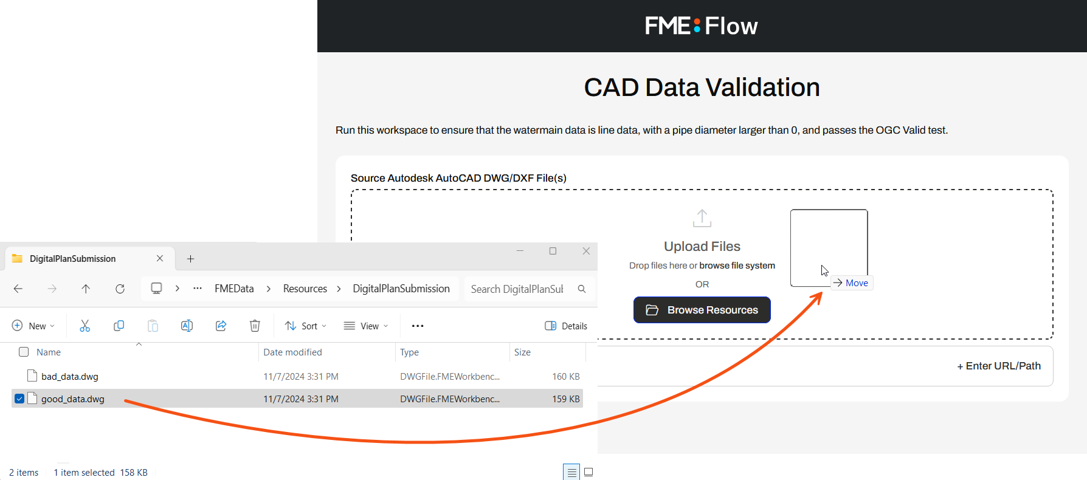Viewport: 1087px width, 480px height.
Task: Switch to the large thumbnails view toggle
Action: [588, 472]
